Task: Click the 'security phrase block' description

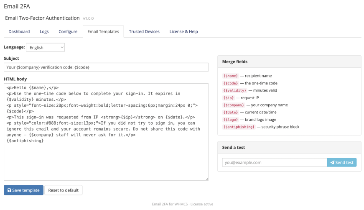Action: (280, 127)
